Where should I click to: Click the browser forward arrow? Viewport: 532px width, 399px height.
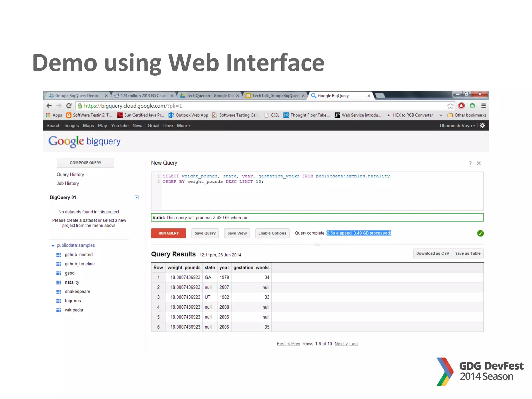point(59,106)
